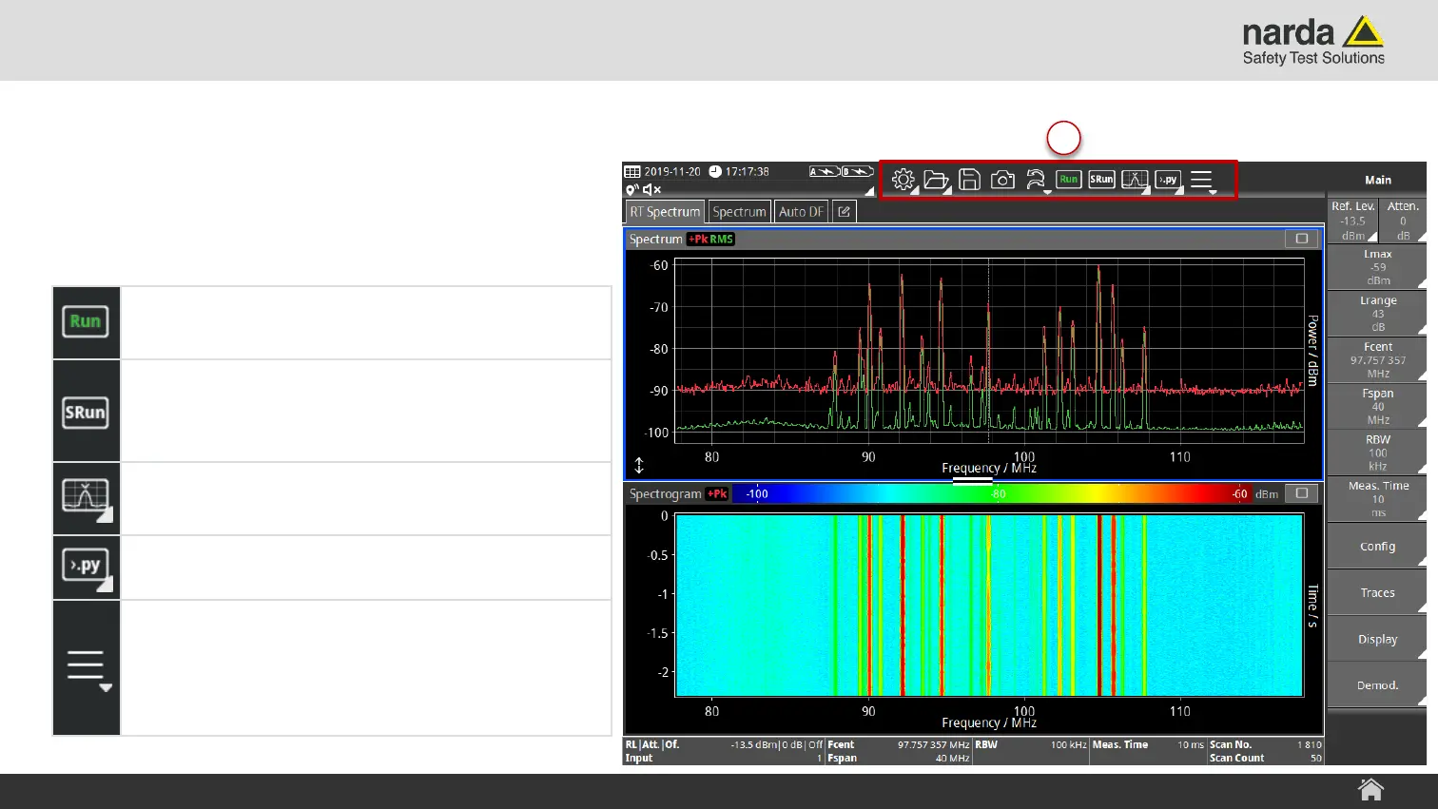Select the RT Spectrum tab
The width and height of the screenshot is (1438, 809).
point(664,212)
